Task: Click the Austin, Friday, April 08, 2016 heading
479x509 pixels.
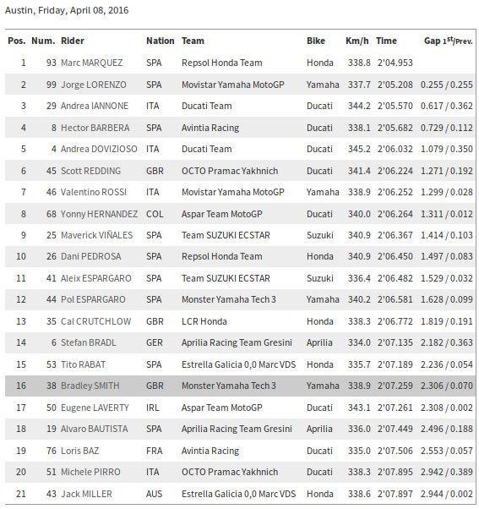Action: pos(67,10)
